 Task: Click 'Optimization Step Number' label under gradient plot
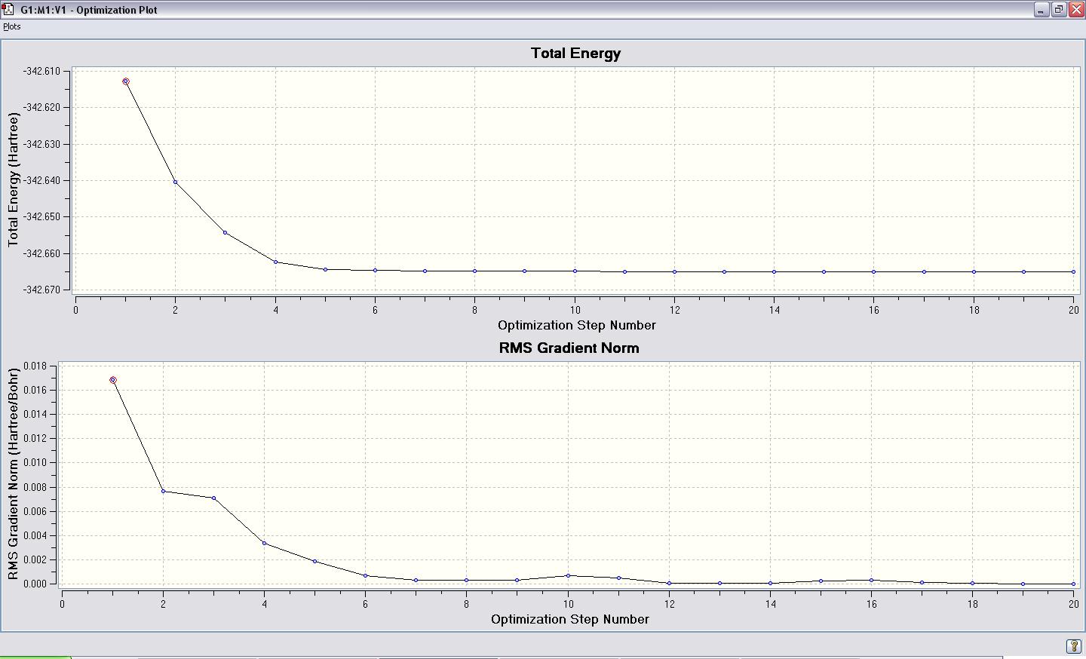point(570,619)
